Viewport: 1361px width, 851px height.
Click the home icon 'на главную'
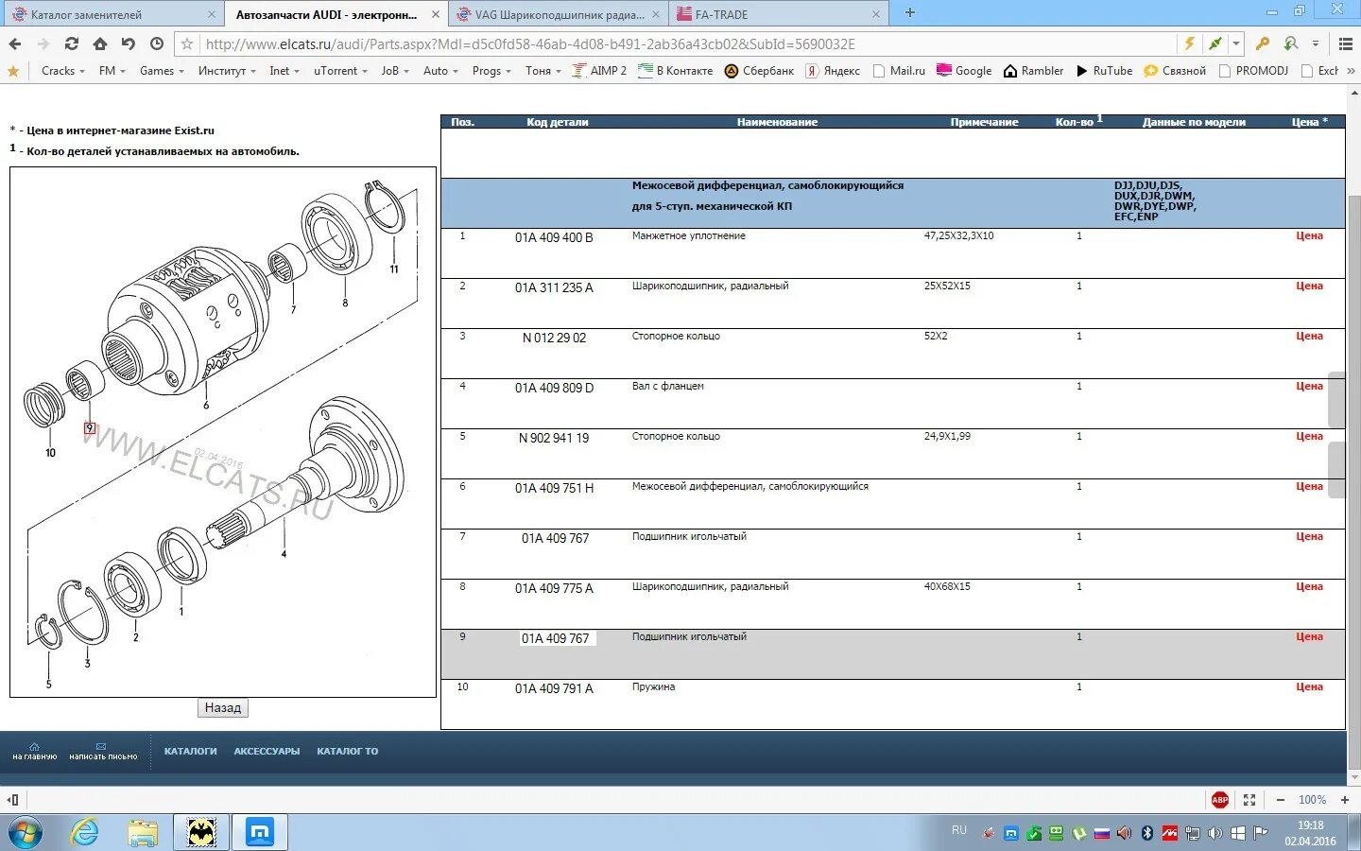pyautogui.click(x=34, y=746)
